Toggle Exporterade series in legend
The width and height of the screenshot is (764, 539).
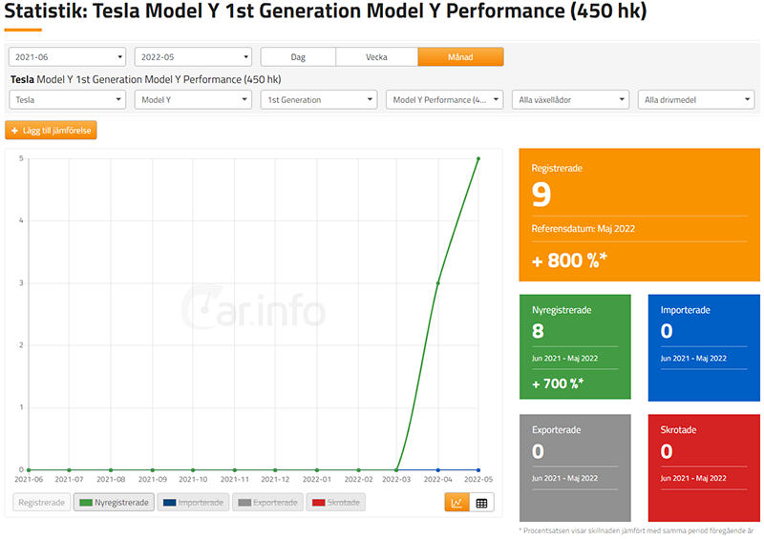tap(268, 503)
